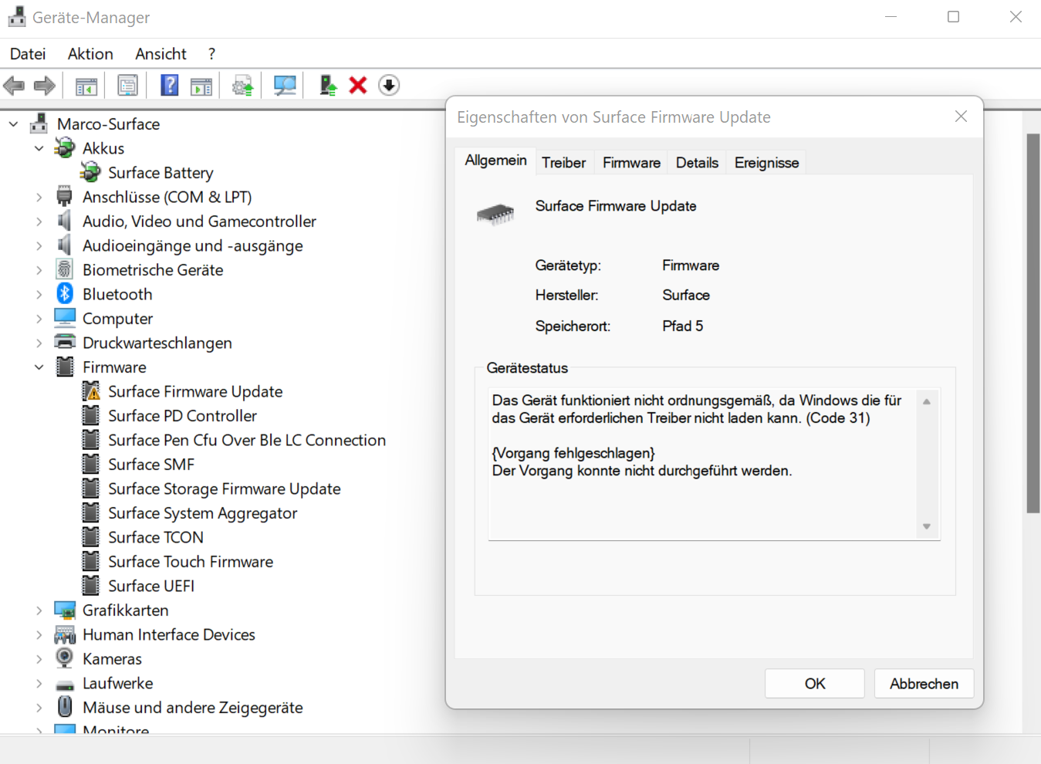
Task: Click the Enable device toolbar icon
Action: pyautogui.click(x=328, y=85)
